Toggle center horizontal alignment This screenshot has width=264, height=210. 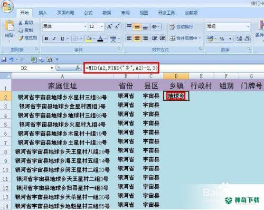pyautogui.click(x=137, y=38)
